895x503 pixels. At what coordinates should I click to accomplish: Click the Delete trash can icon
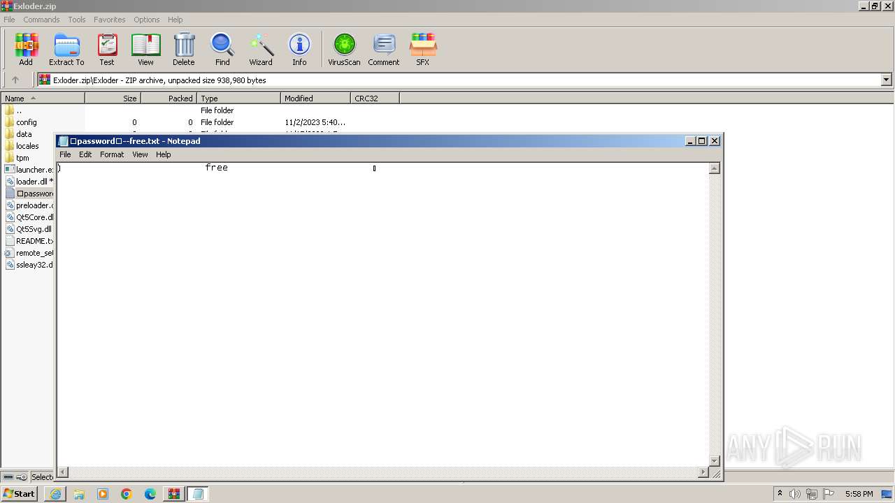184,50
